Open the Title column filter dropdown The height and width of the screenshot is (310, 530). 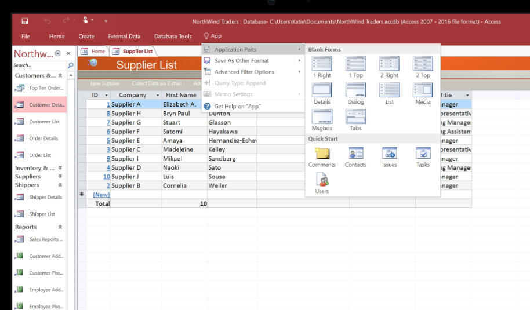point(467,95)
